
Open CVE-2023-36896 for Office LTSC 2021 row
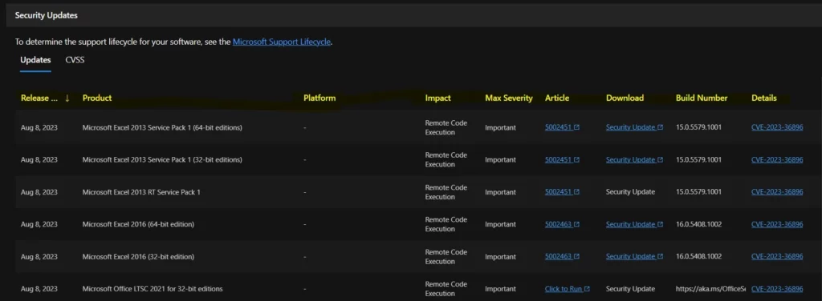coord(777,289)
